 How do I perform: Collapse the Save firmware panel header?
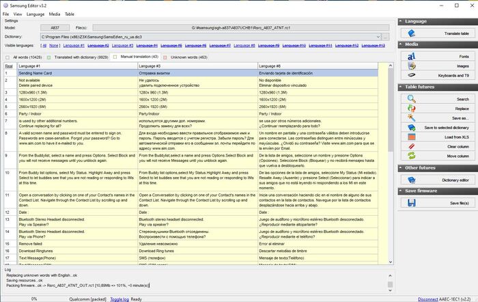pos(438,191)
